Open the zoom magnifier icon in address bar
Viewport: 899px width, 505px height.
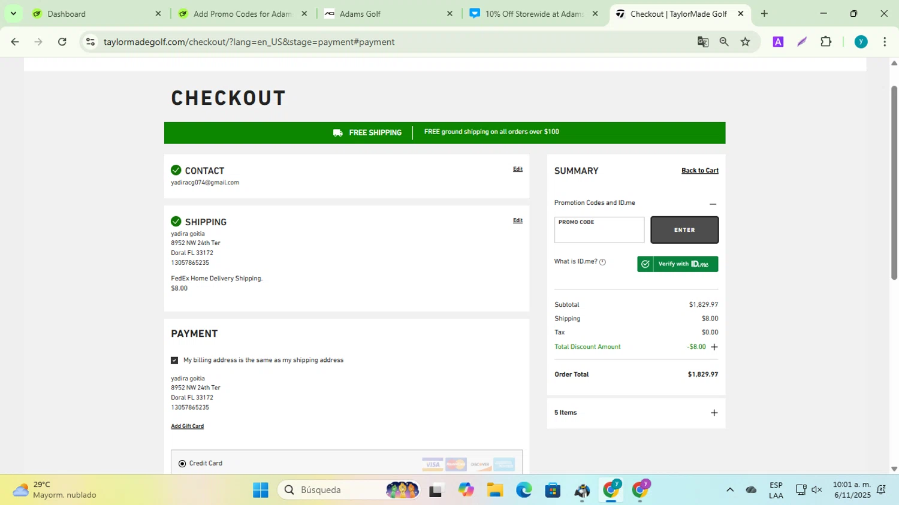[724, 42]
